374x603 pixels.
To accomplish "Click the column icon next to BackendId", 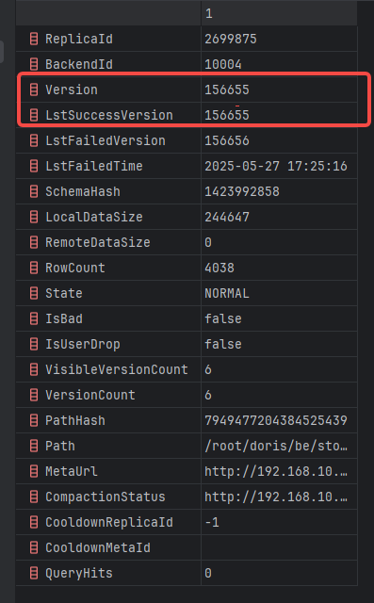I will (34, 64).
